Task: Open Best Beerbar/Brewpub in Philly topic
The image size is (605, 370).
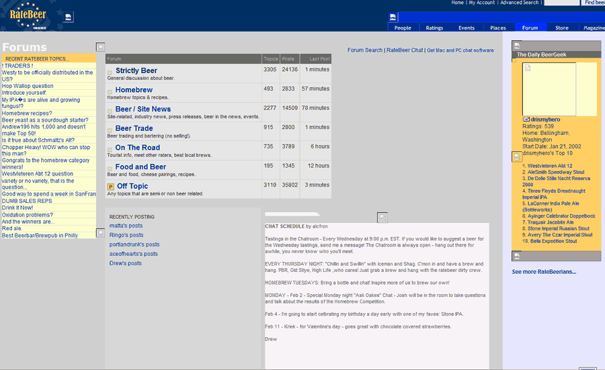Action: [40, 236]
